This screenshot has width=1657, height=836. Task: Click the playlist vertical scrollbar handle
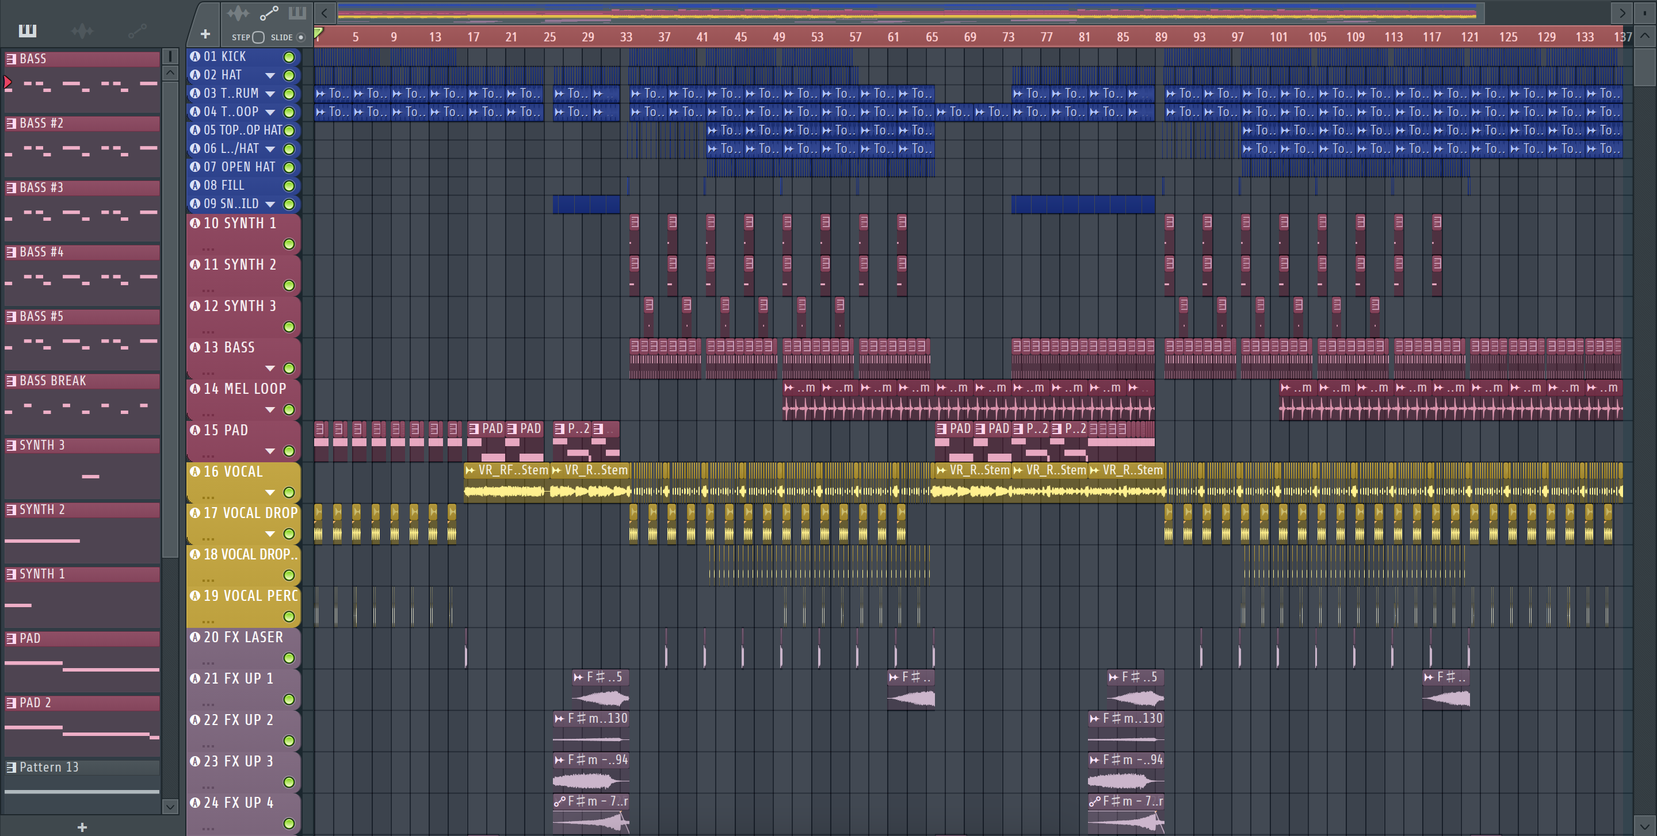tap(1644, 66)
